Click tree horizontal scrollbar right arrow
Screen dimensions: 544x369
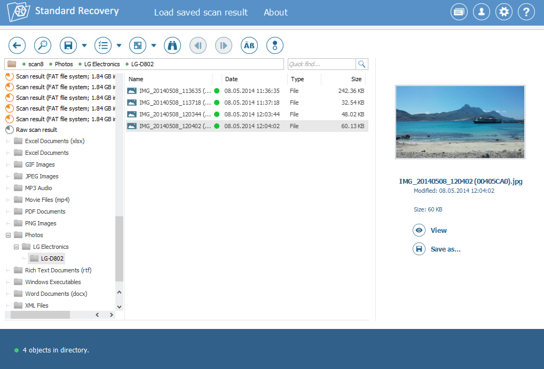(112, 315)
